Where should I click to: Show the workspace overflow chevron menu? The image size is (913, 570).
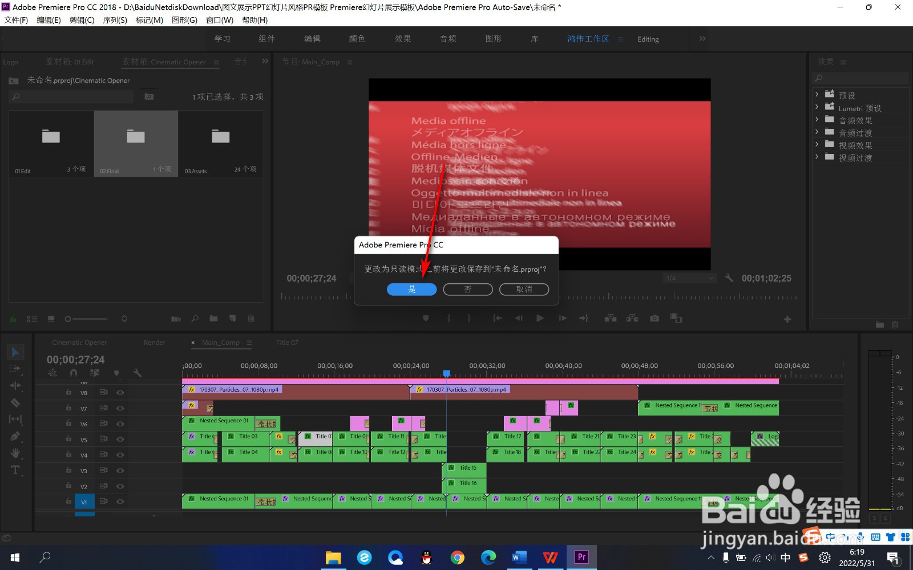(x=702, y=39)
